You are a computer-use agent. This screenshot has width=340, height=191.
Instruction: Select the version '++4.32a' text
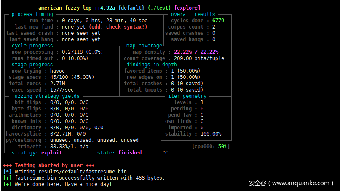[105, 8]
